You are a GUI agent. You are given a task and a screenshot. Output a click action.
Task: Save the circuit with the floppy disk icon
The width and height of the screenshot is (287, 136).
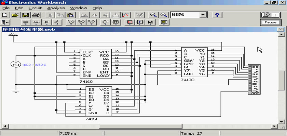pos(26,15)
